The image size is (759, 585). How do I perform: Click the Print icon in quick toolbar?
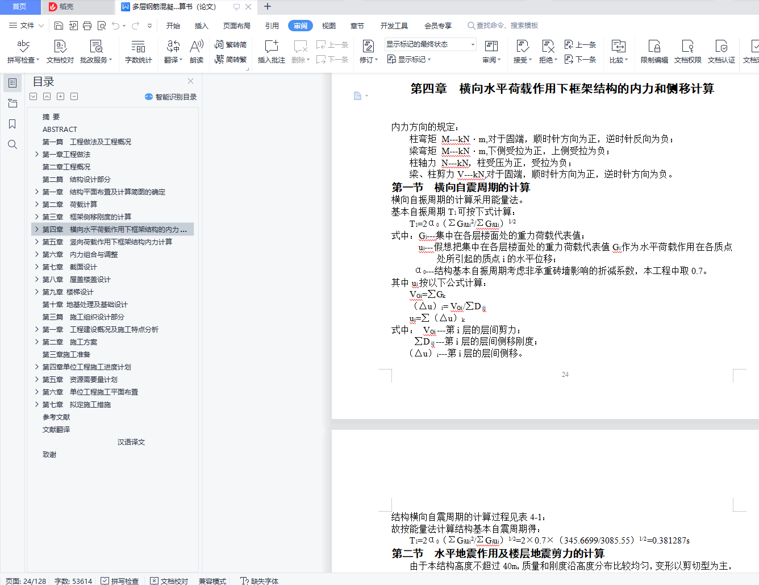[87, 26]
